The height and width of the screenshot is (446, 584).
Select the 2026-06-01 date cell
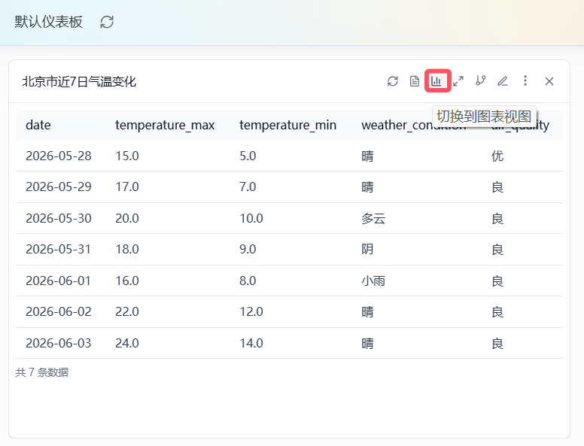pos(58,281)
